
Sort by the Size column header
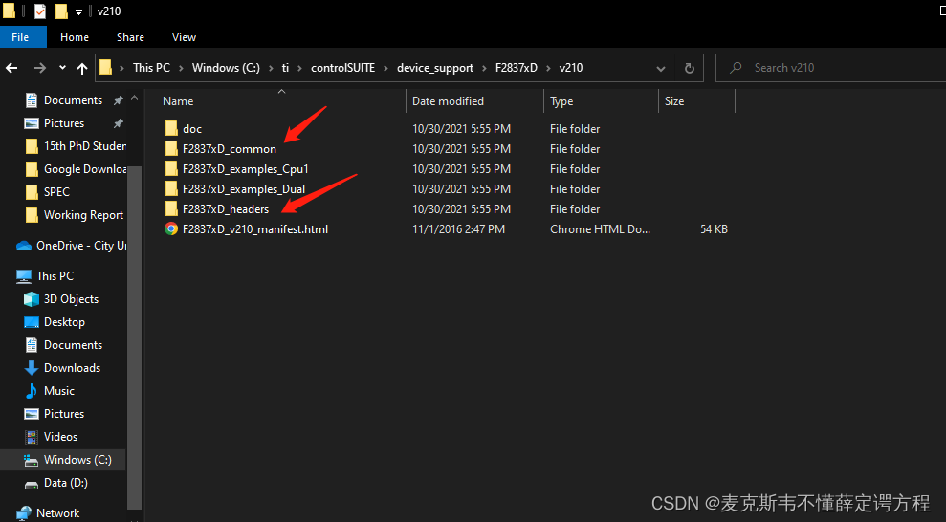[674, 101]
